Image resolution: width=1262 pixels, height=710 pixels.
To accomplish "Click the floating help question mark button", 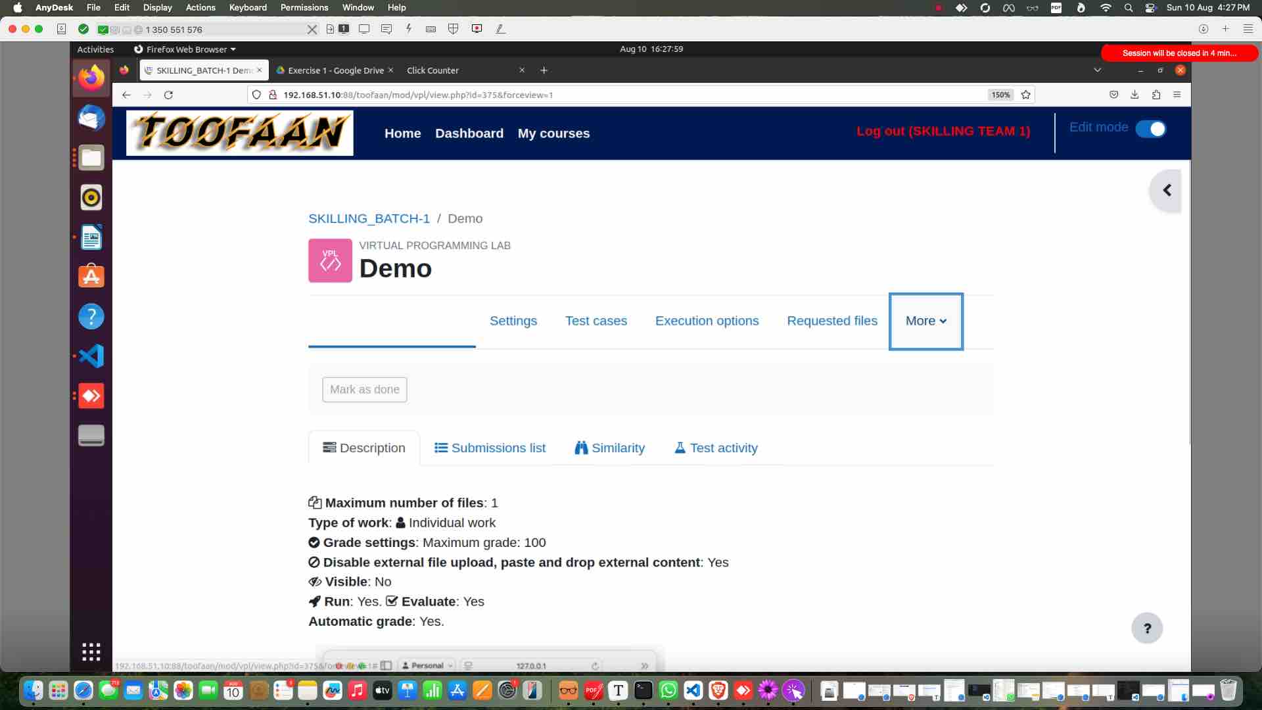I will 1146,628.
